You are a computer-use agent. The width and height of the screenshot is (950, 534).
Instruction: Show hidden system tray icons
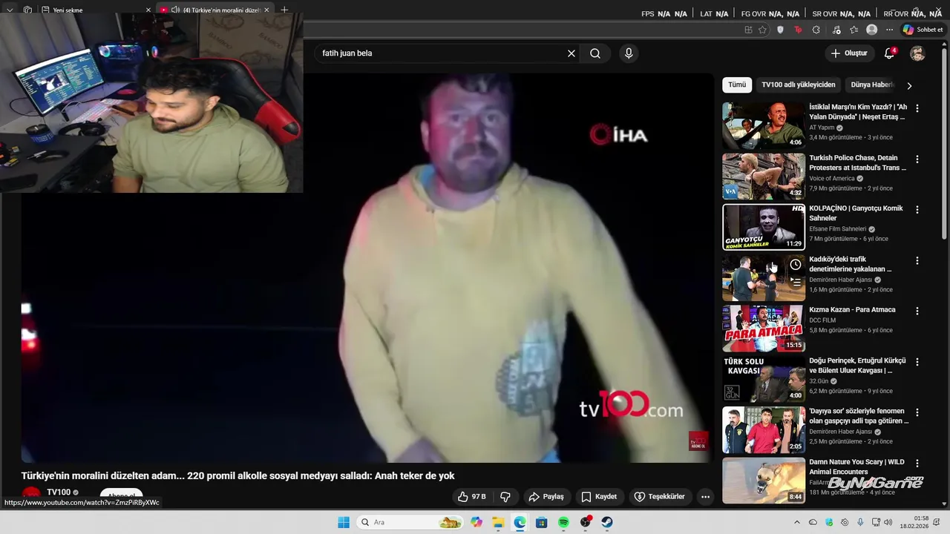(797, 522)
